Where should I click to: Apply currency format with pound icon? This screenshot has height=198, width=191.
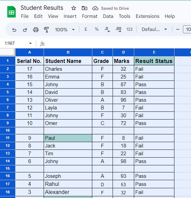pyautogui.click(x=86, y=29)
